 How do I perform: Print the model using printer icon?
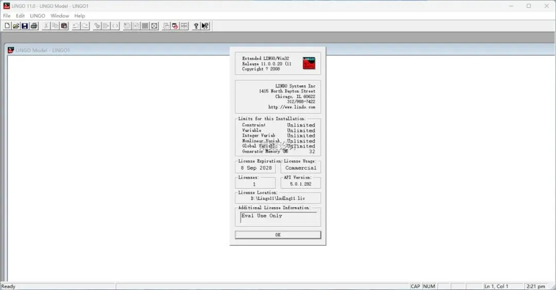pos(34,26)
